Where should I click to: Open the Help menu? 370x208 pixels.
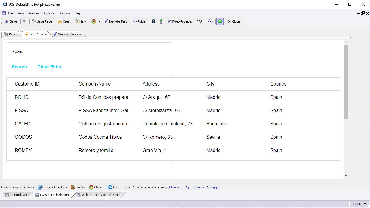[78, 13]
